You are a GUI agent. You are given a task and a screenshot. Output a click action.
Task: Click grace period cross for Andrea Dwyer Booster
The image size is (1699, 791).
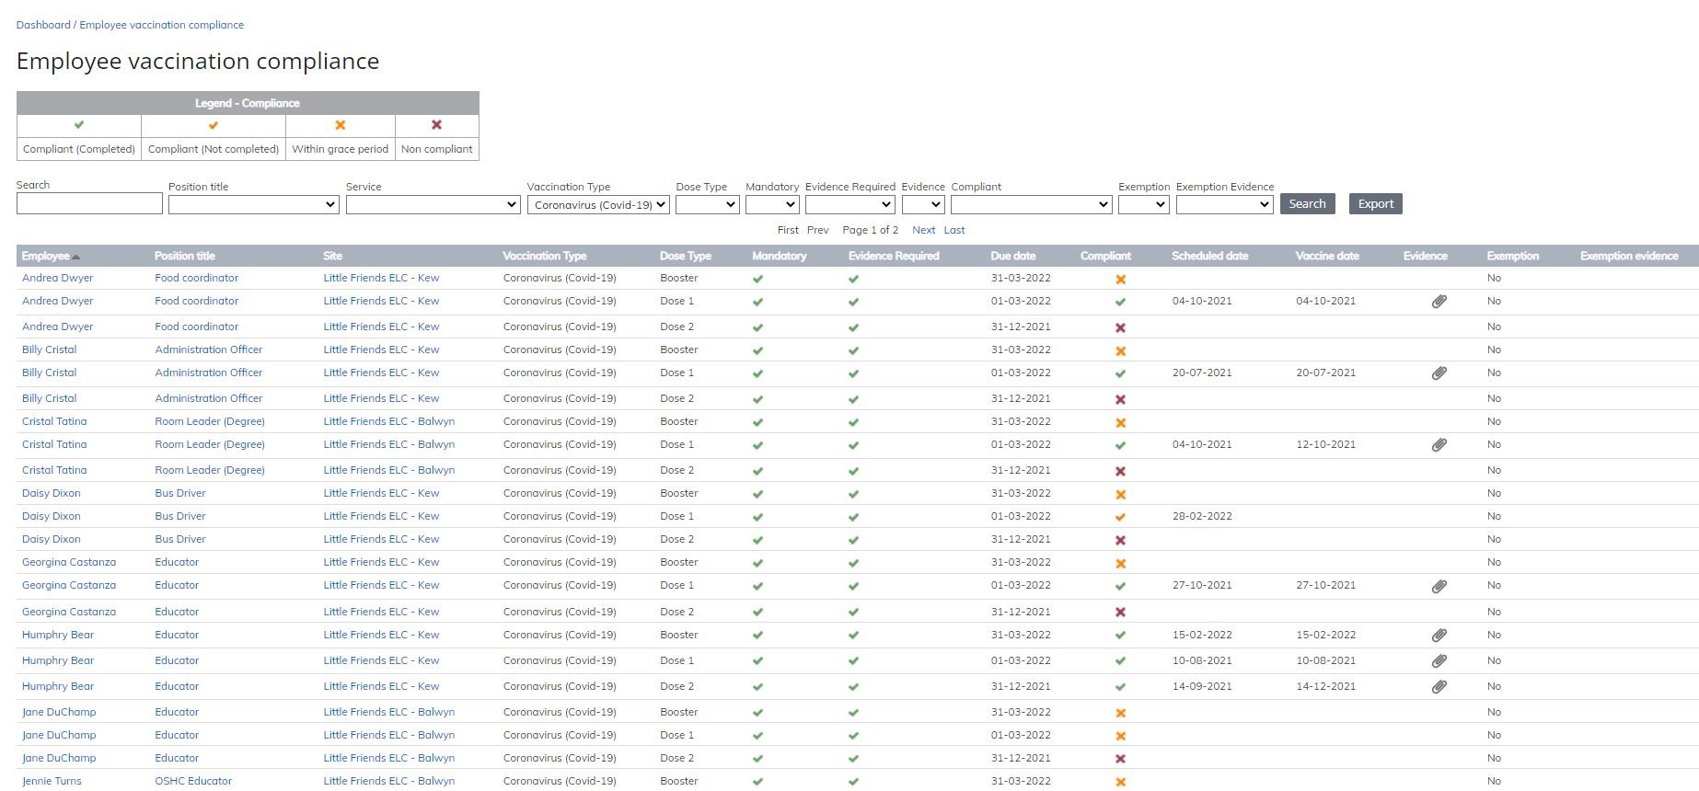point(1120,280)
